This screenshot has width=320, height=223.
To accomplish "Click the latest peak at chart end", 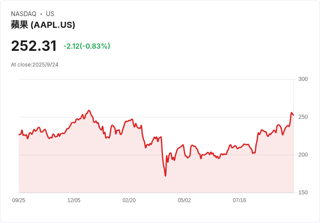I will pyautogui.click(x=291, y=113).
